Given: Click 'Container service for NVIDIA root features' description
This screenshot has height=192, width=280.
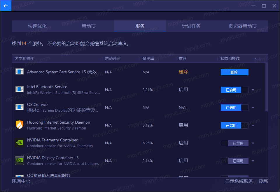Looking at the screenshot, I should coord(63,164).
